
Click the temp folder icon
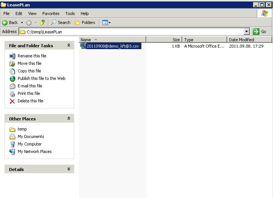12,129
